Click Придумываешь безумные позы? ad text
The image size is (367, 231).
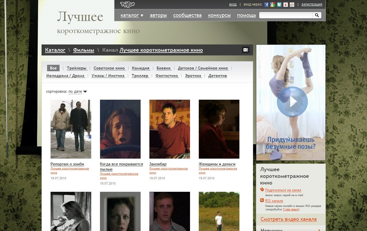coord(291,143)
